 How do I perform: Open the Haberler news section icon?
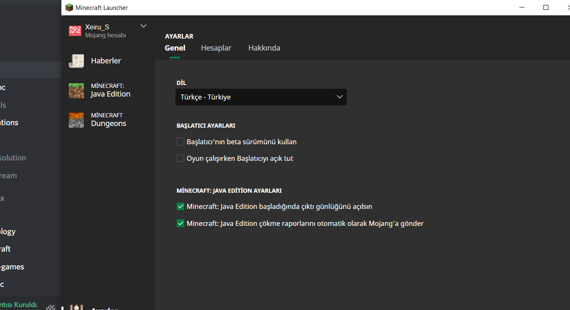76,61
